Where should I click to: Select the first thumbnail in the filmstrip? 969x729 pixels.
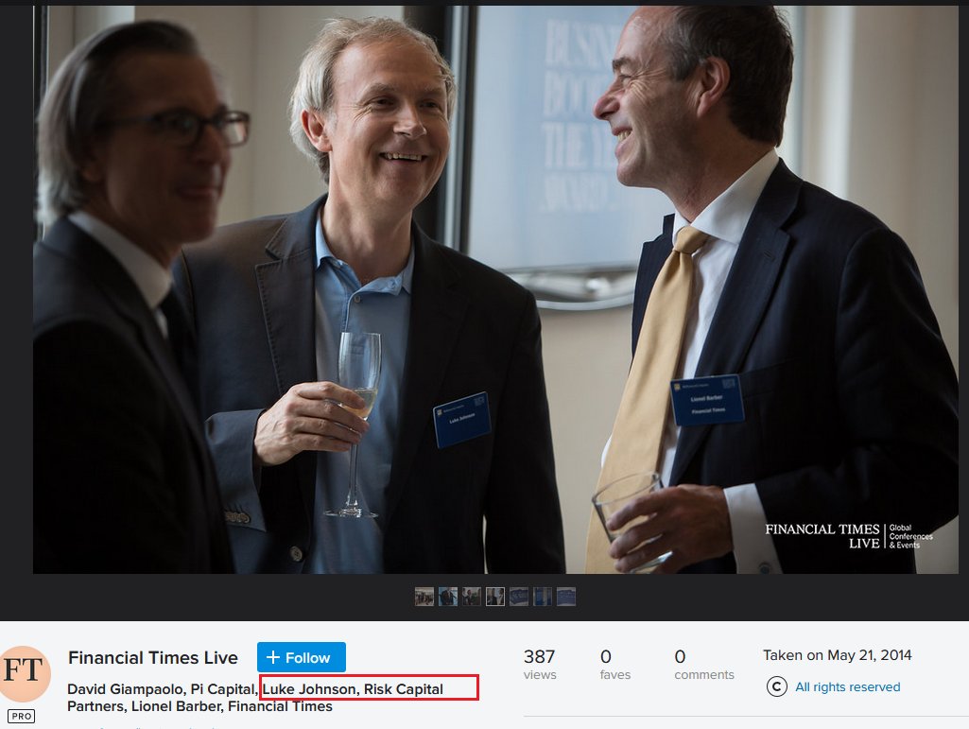pos(424,597)
